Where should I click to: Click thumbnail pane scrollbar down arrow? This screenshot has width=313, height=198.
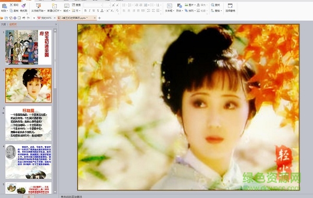coord(55,192)
